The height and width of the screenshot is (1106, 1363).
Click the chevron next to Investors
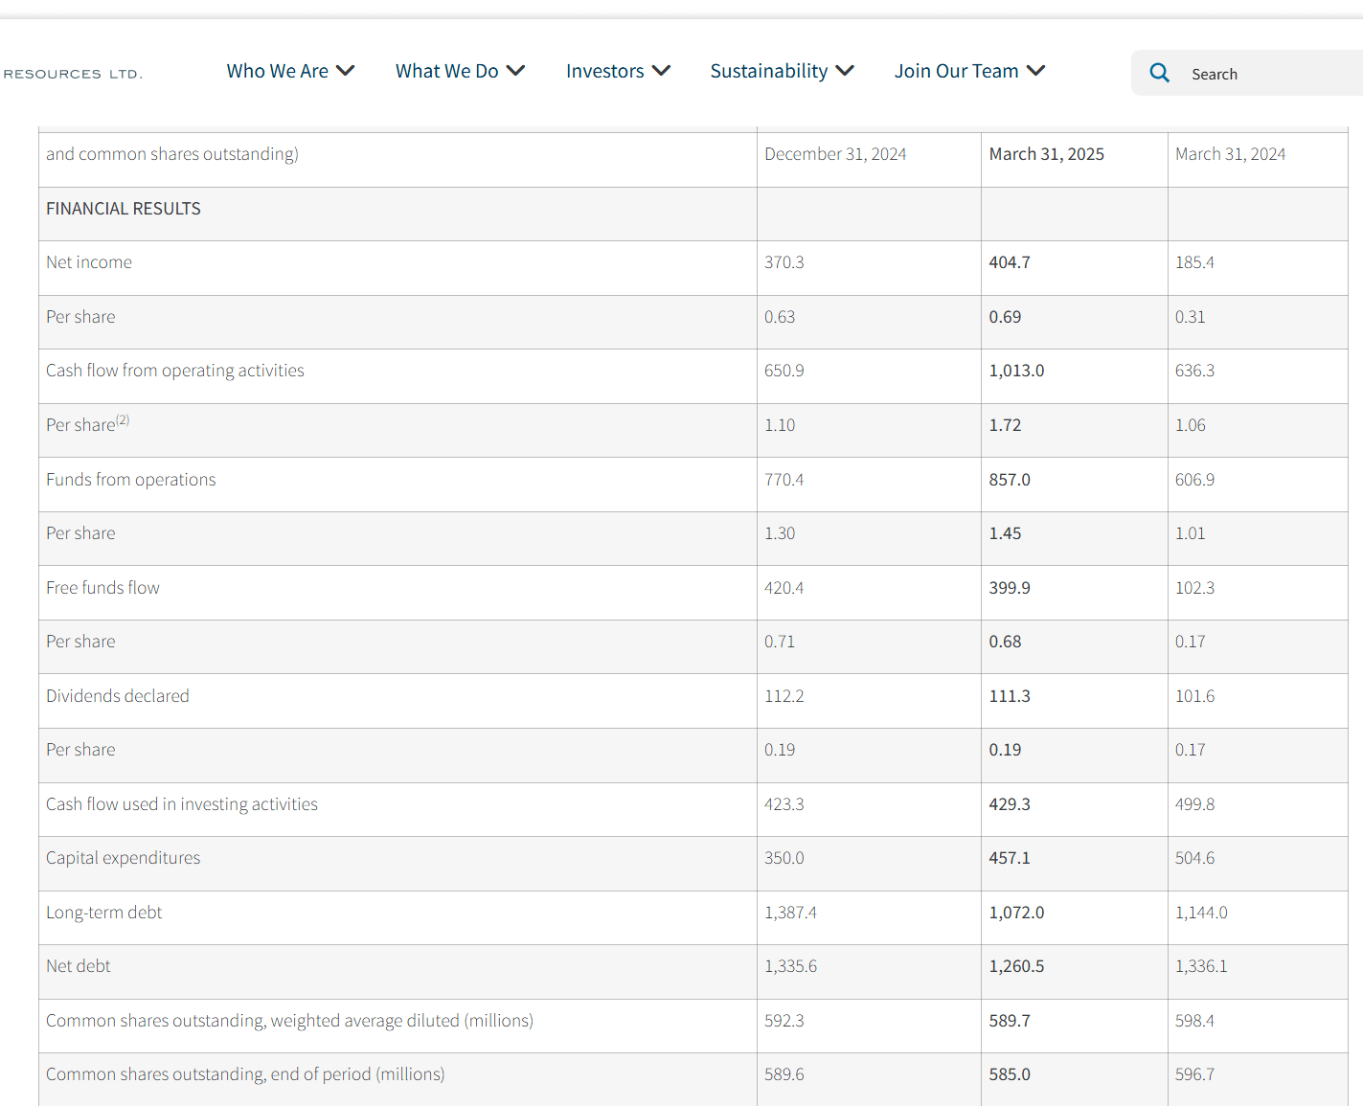coord(661,71)
